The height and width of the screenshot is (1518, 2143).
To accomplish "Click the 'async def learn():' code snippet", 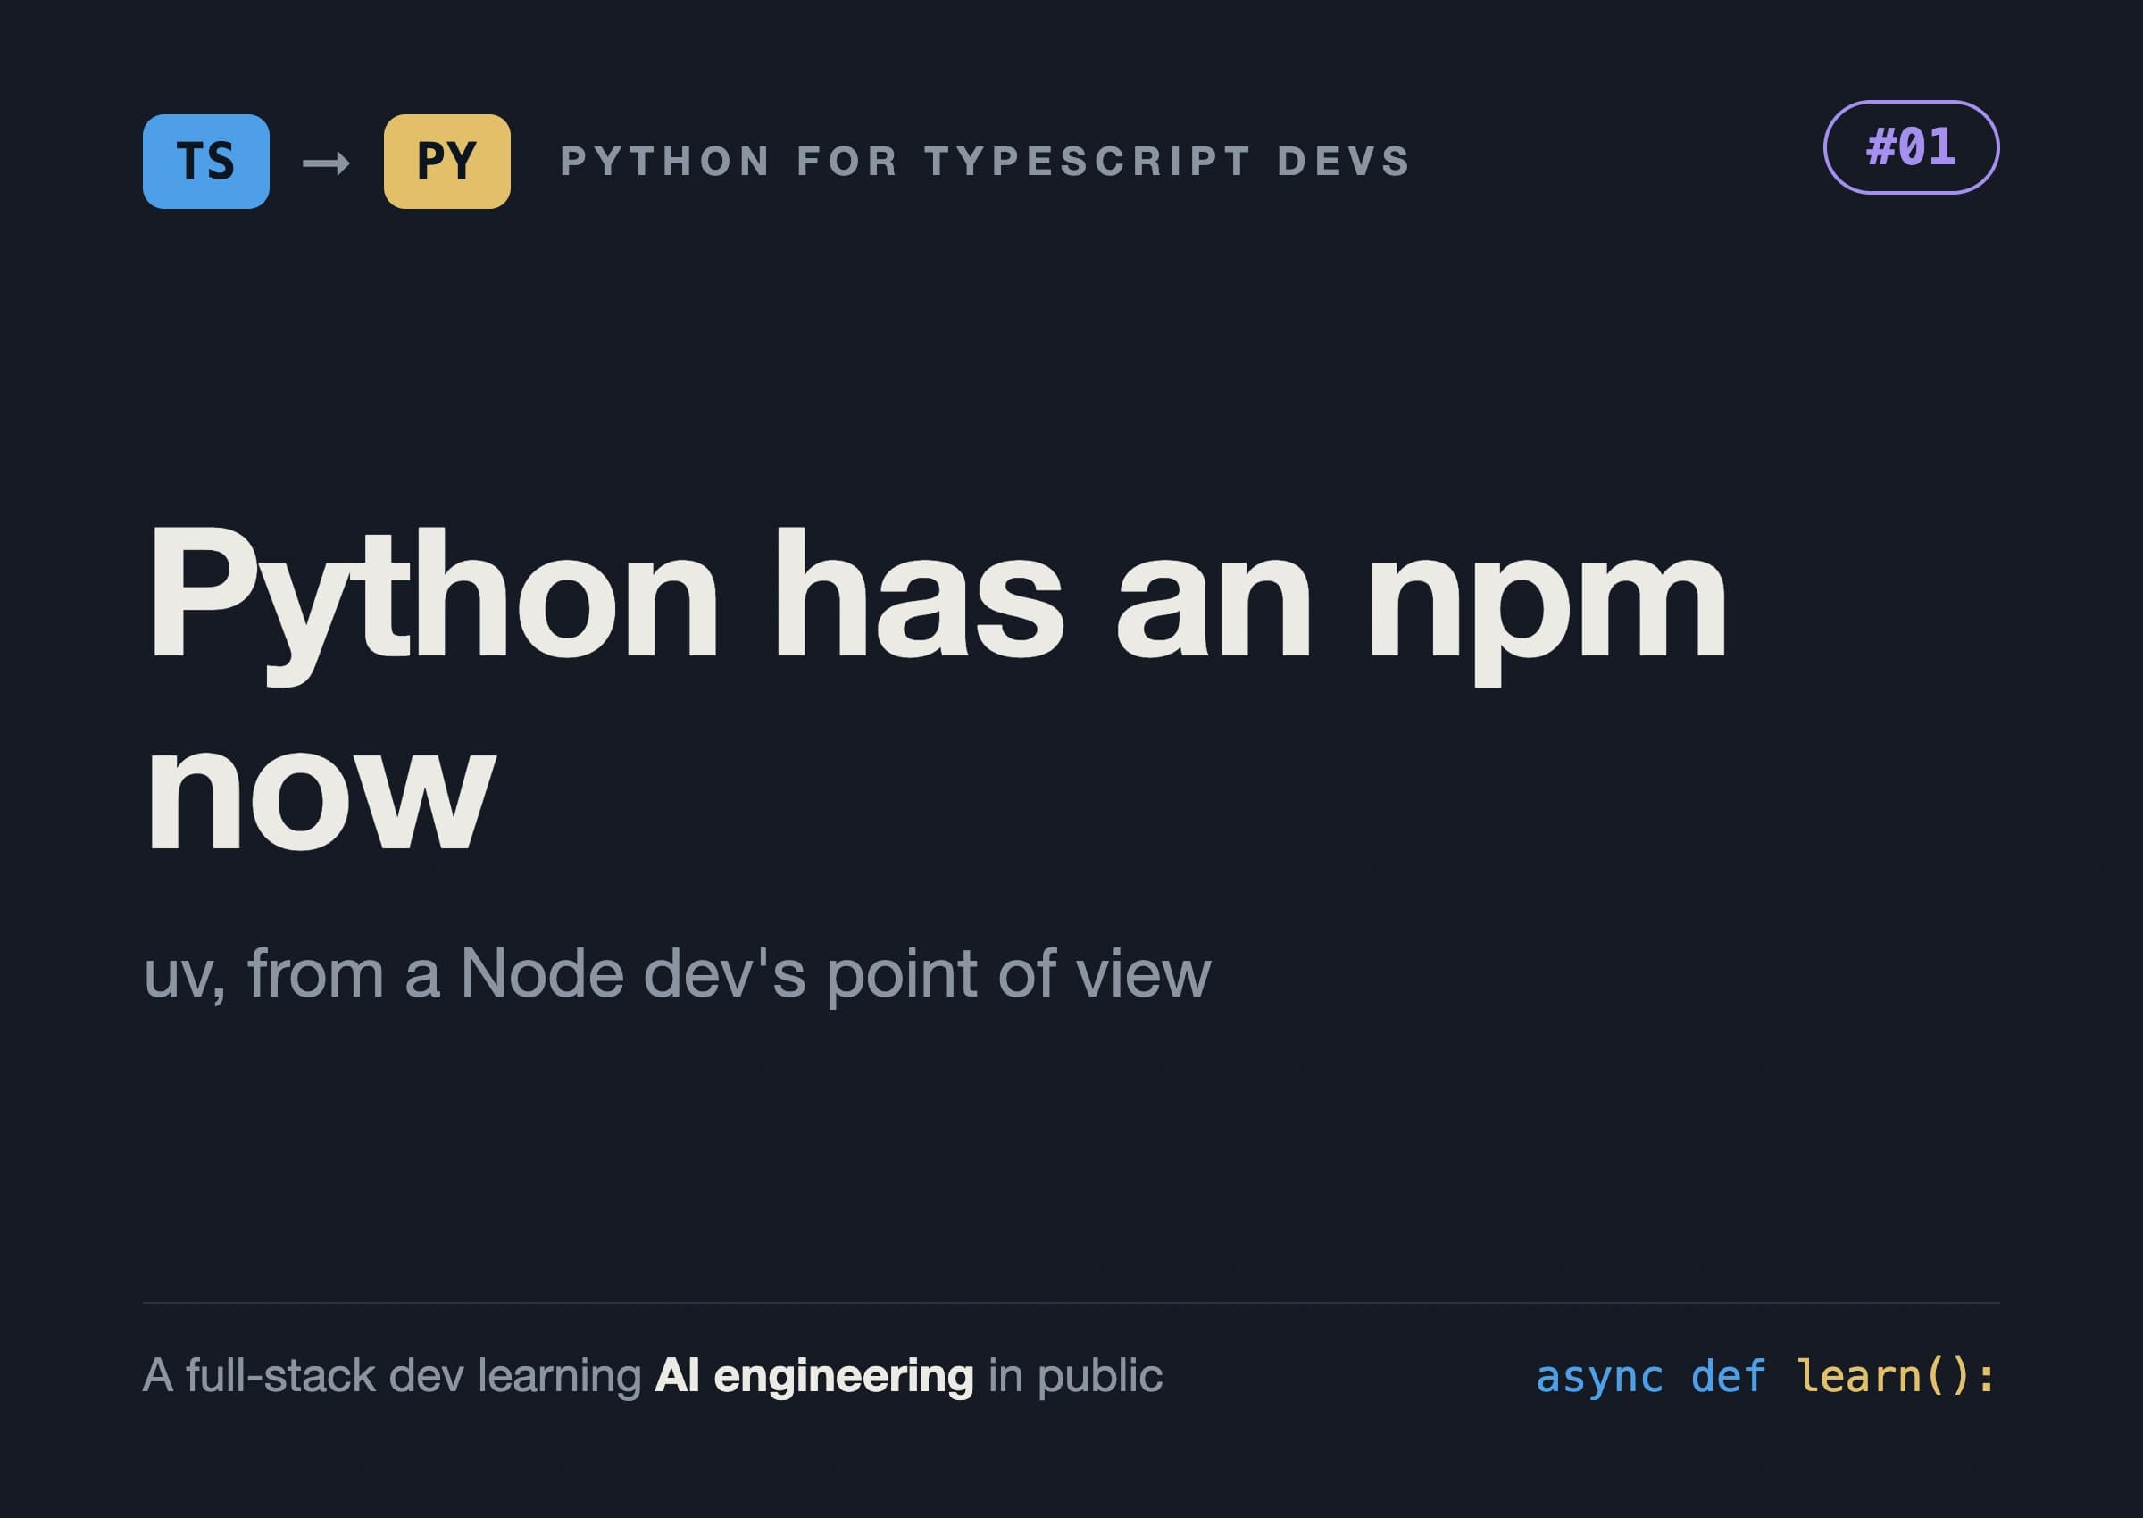I will (x=1766, y=1377).
